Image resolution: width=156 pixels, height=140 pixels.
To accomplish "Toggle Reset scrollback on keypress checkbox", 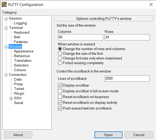I will tap(60, 97).
